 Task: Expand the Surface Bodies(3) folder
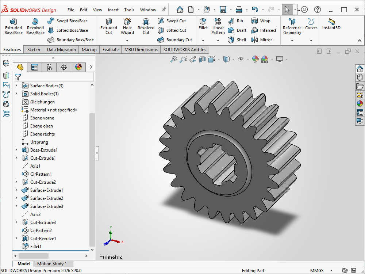(x=16, y=86)
